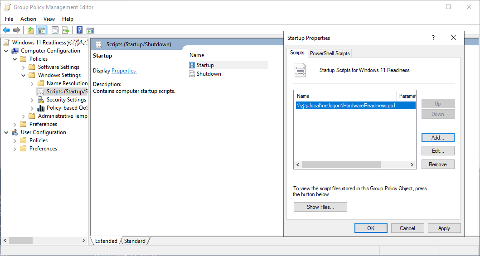Open the Action menu

28,19
